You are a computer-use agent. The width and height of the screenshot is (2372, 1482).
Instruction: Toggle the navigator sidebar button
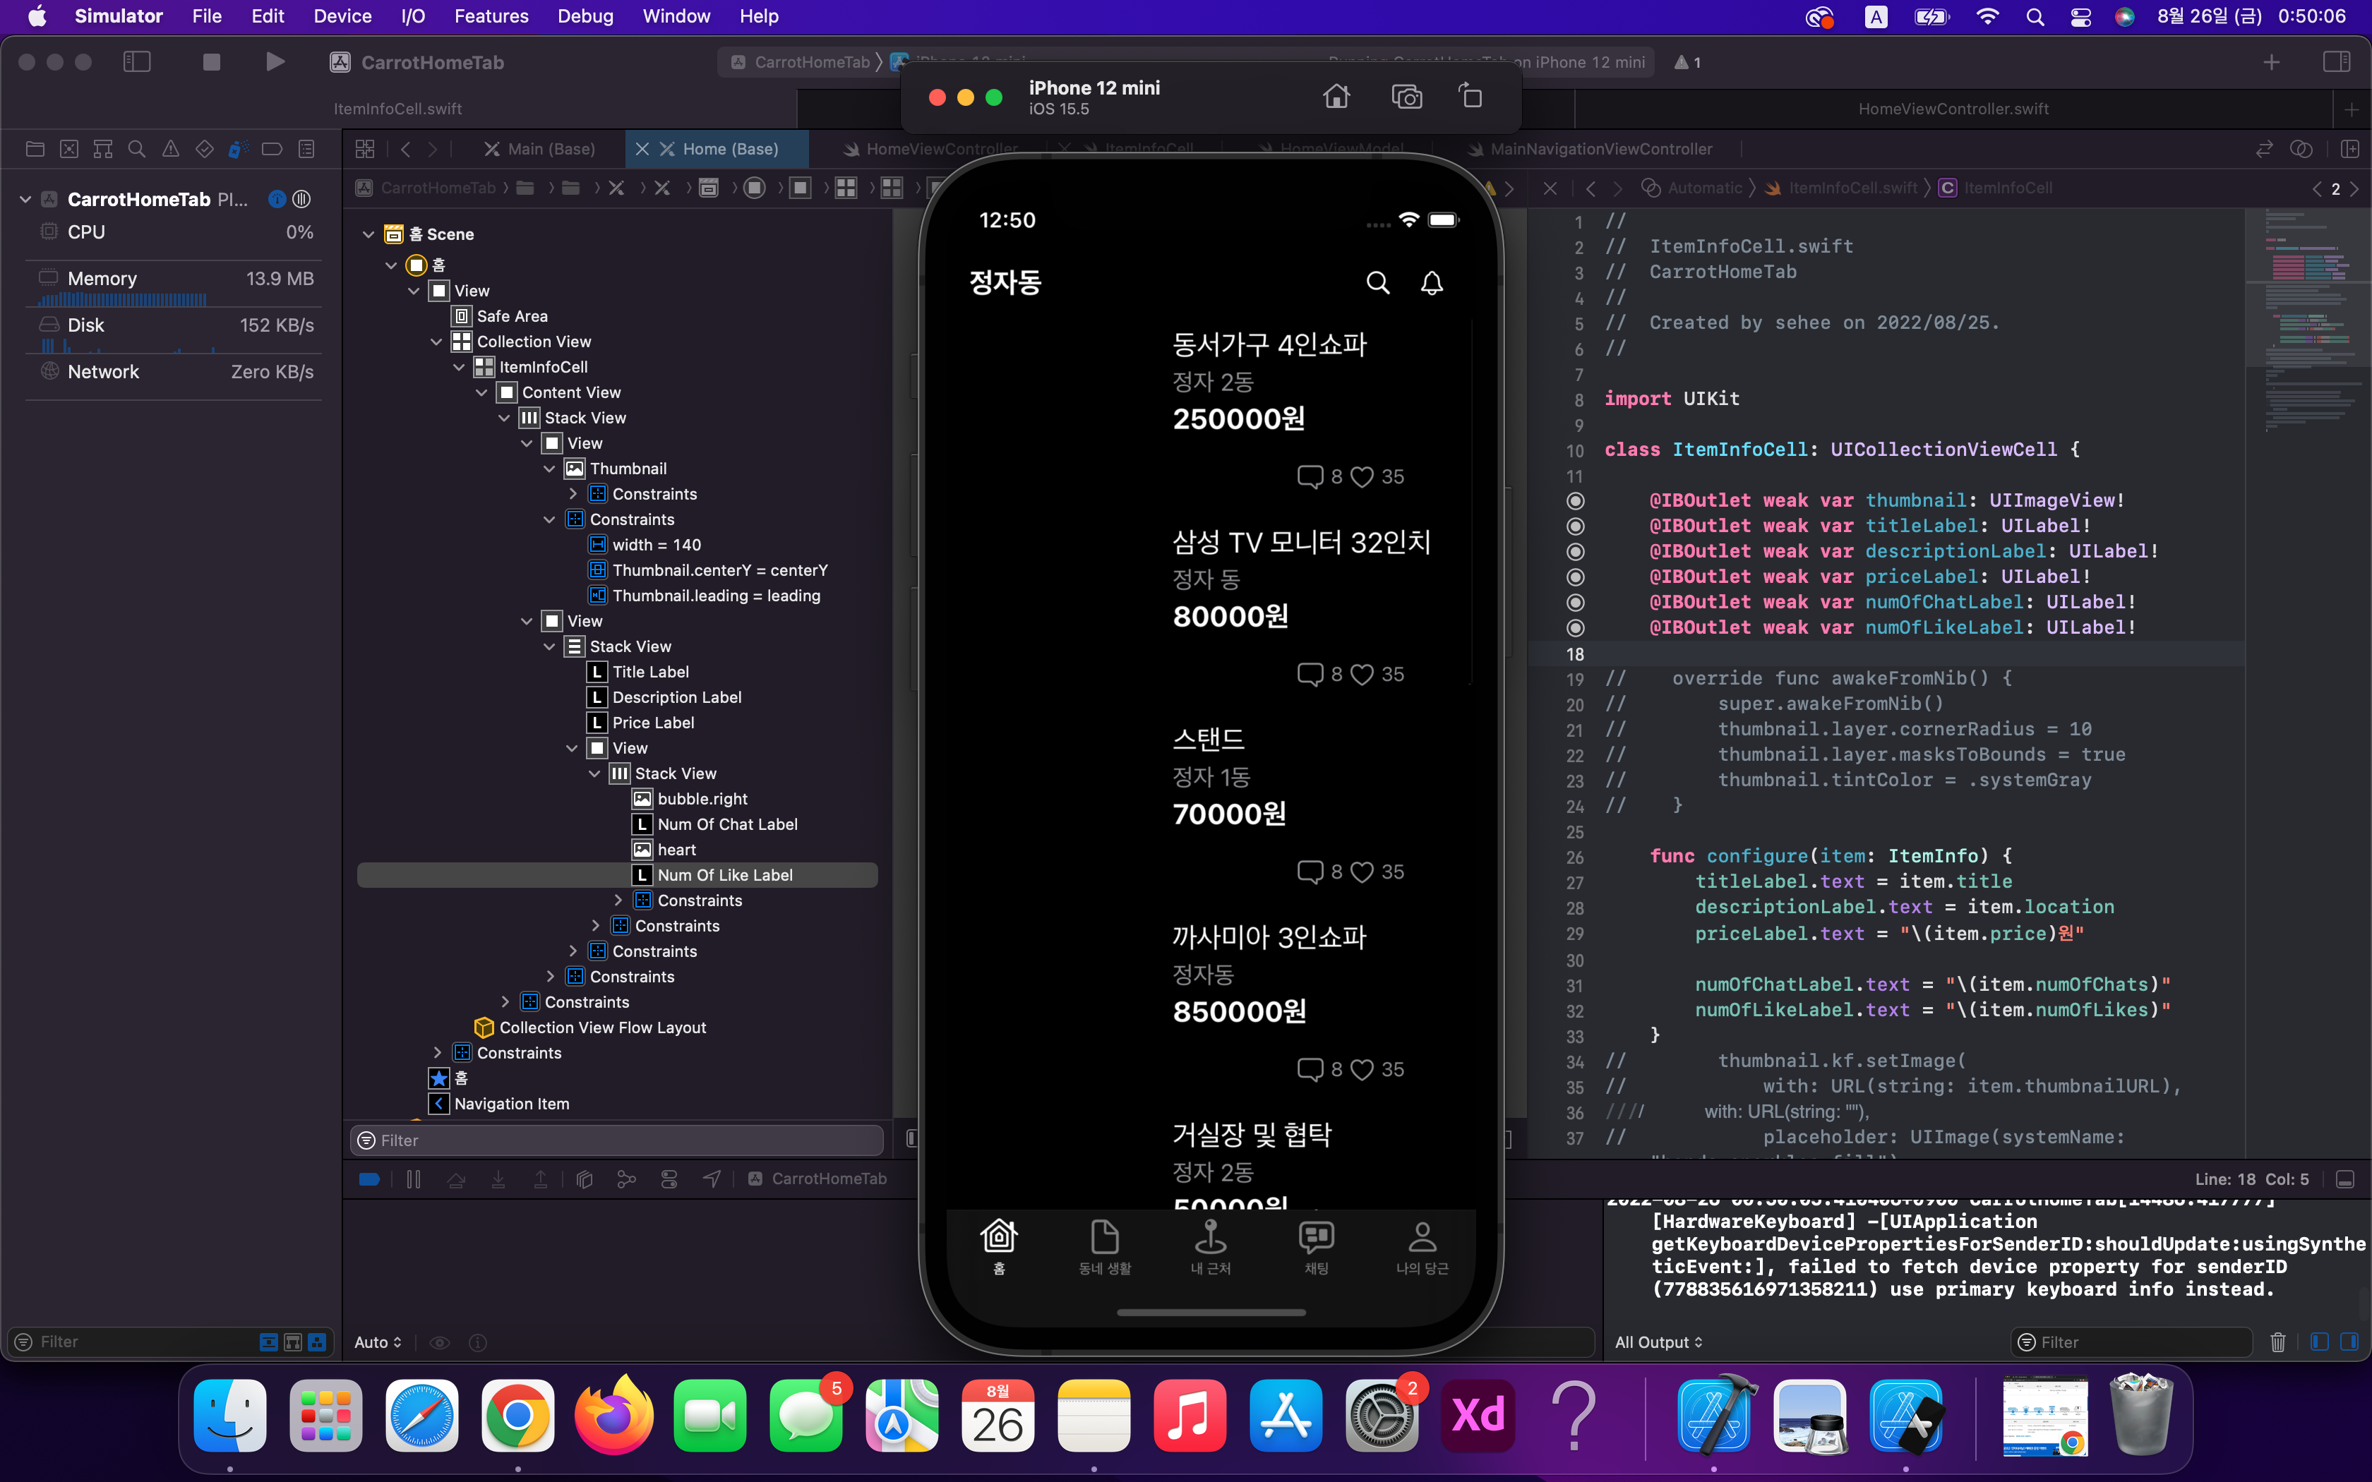tap(136, 62)
